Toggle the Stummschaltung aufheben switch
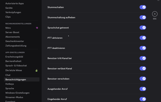161x102 pixels. click(x=143, y=17)
